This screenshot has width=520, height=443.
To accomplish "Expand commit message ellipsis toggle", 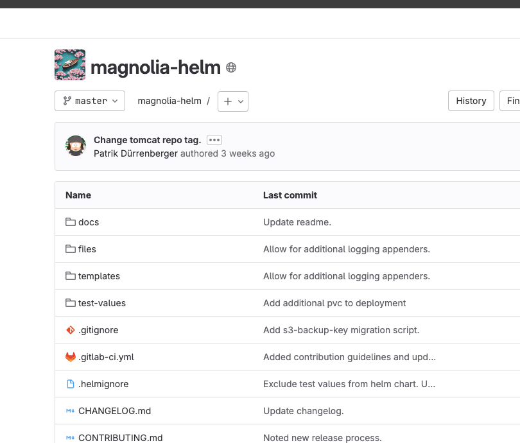I will (214, 140).
